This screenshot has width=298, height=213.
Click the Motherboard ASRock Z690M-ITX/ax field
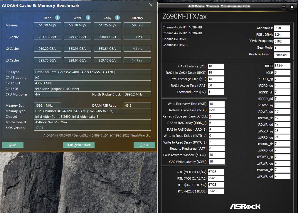tap(92, 122)
